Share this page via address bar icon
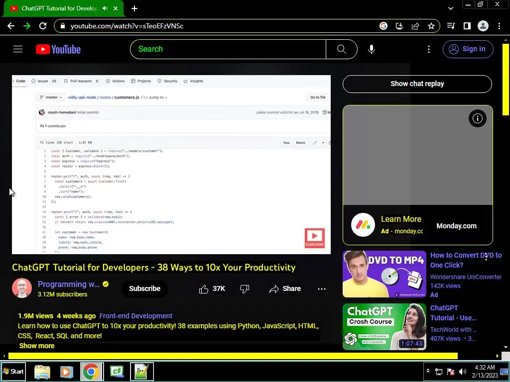 (x=415, y=26)
